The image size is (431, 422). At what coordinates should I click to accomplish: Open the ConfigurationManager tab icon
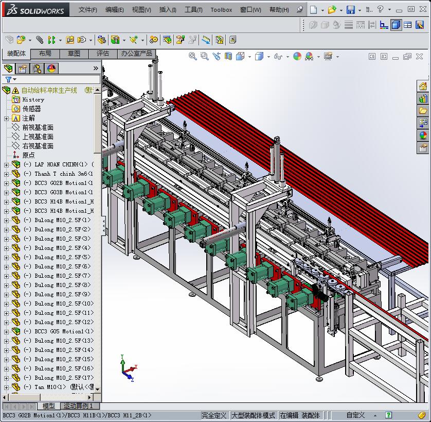pyautogui.click(x=37, y=69)
